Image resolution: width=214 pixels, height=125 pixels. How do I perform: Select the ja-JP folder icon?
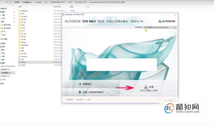[19, 31]
